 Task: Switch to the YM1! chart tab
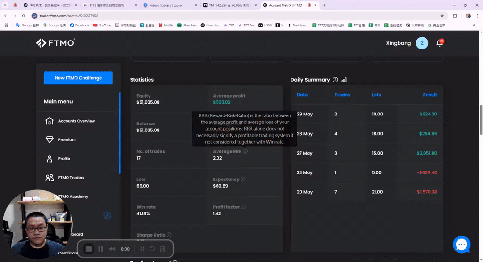[x=230, y=5]
